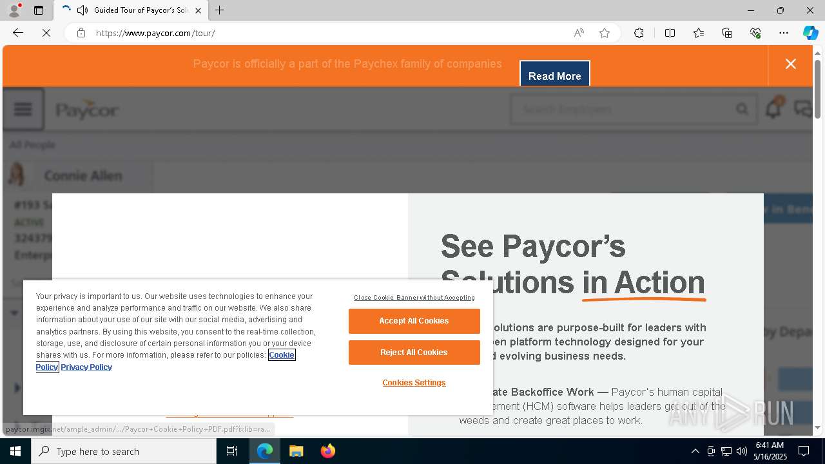Click Connie Allen employee name
Viewport: 825px width, 464px height.
pyautogui.click(x=83, y=176)
